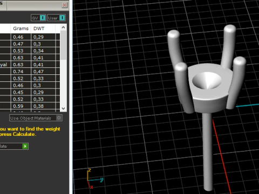
Task: Click the materials list scrollbar thumb
Action: [x=63, y=45]
